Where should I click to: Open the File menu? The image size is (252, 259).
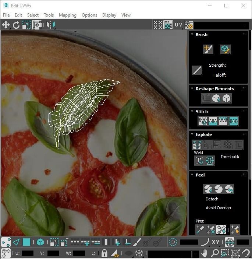point(6,15)
